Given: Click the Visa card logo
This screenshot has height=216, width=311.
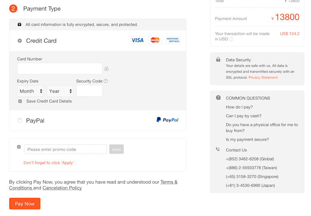Looking at the screenshot, I should pyautogui.click(x=137, y=40).
